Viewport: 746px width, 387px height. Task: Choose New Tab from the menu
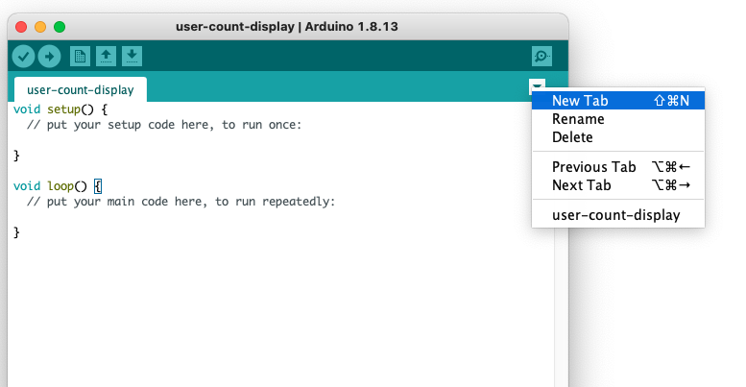pyautogui.click(x=580, y=100)
